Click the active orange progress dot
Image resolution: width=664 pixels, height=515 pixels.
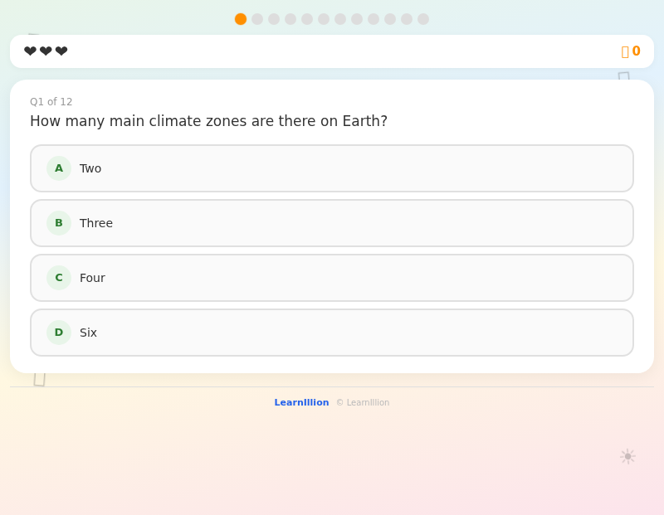click(241, 18)
